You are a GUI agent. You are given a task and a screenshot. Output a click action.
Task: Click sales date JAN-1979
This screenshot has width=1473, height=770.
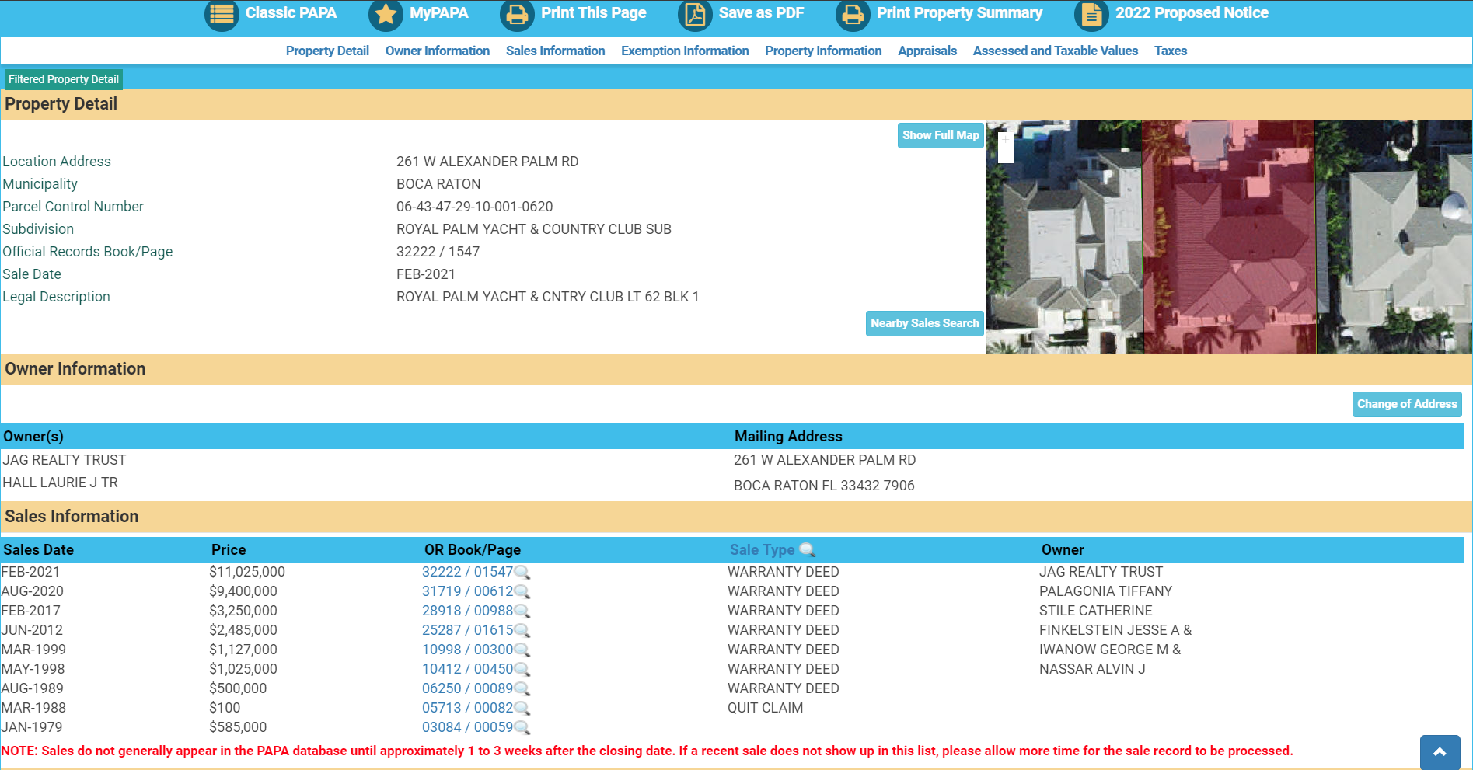[x=32, y=727]
